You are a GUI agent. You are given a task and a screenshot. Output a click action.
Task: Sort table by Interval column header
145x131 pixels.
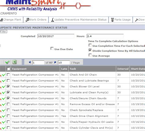(x=123, y=69)
